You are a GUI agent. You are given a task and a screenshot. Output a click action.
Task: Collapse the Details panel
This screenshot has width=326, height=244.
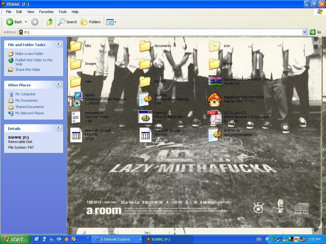point(59,128)
